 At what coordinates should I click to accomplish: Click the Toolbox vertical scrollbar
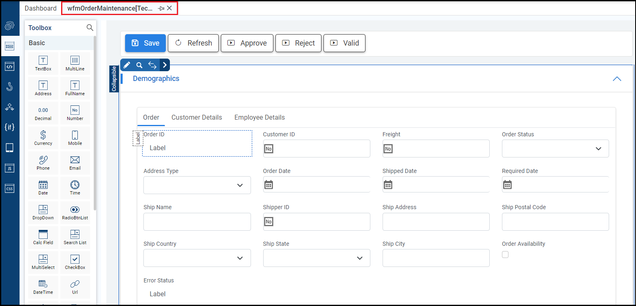95,122
